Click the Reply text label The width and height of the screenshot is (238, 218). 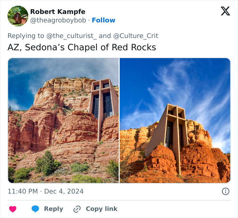pos(53,209)
